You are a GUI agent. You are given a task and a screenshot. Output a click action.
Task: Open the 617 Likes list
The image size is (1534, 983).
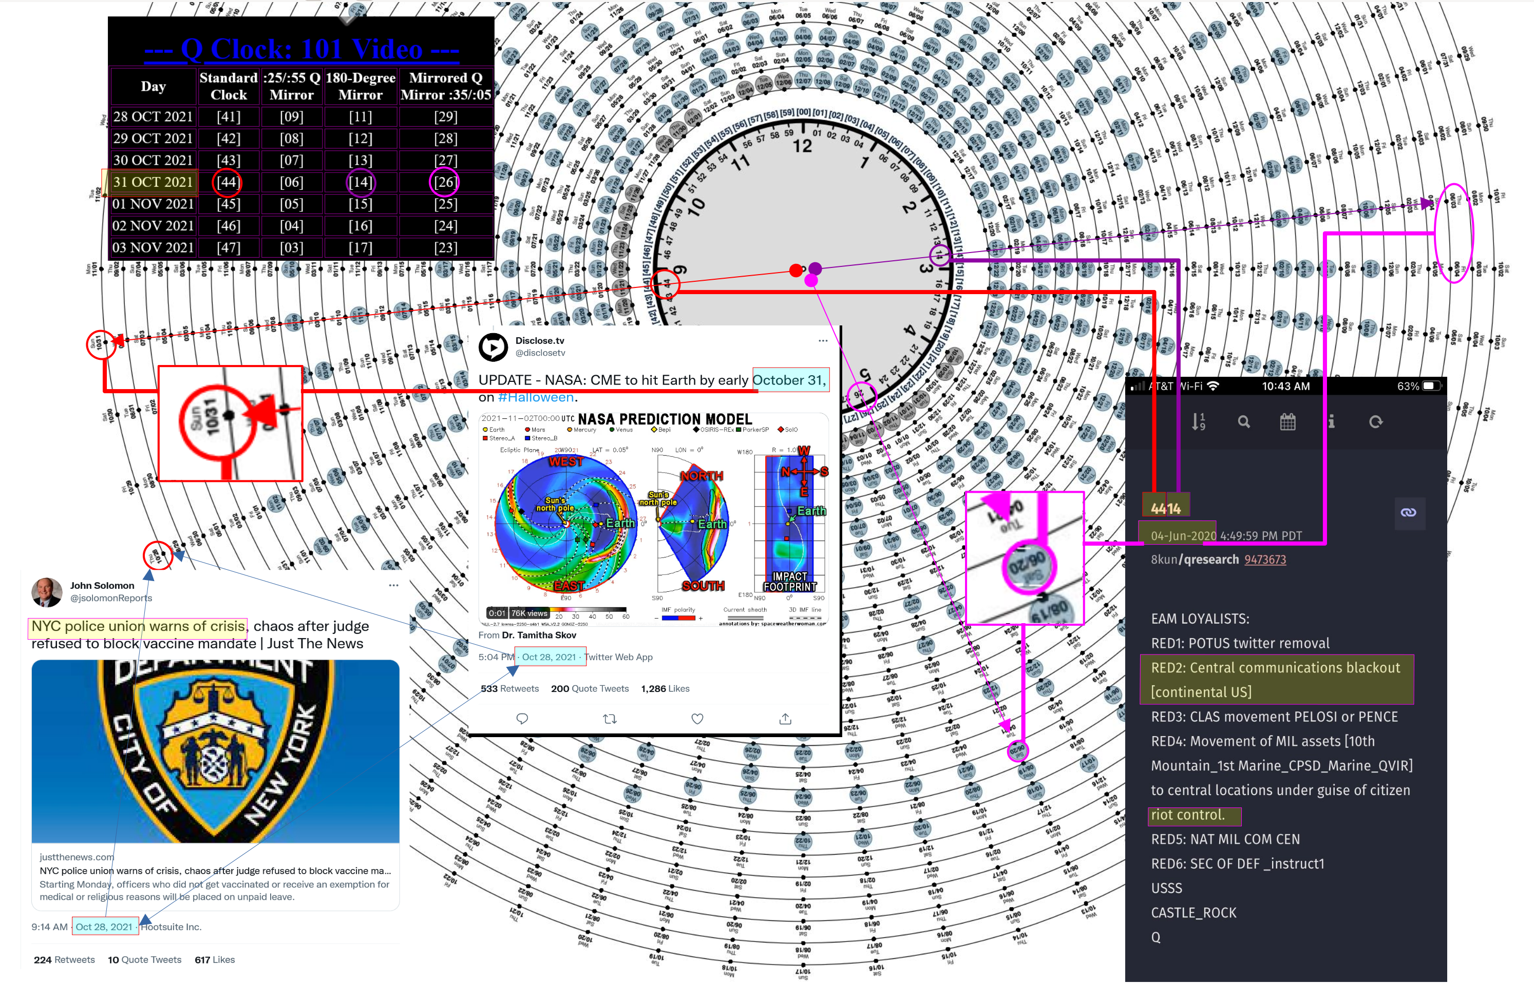(x=215, y=960)
